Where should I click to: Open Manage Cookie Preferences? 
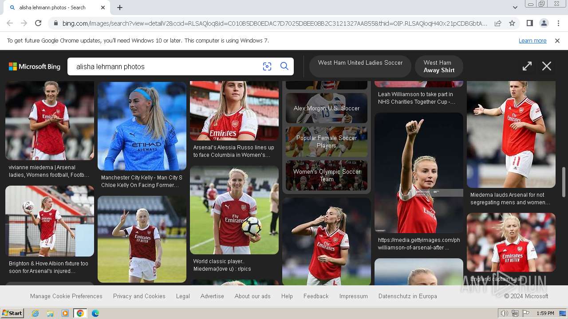coord(66,296)
